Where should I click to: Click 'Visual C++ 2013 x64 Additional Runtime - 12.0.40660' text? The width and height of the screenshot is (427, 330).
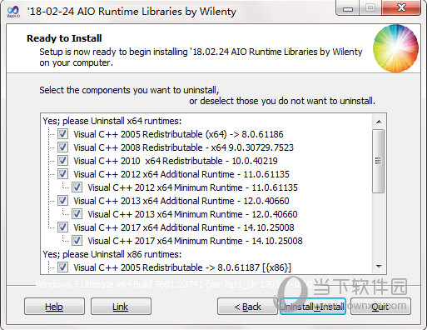coord(181,201)
